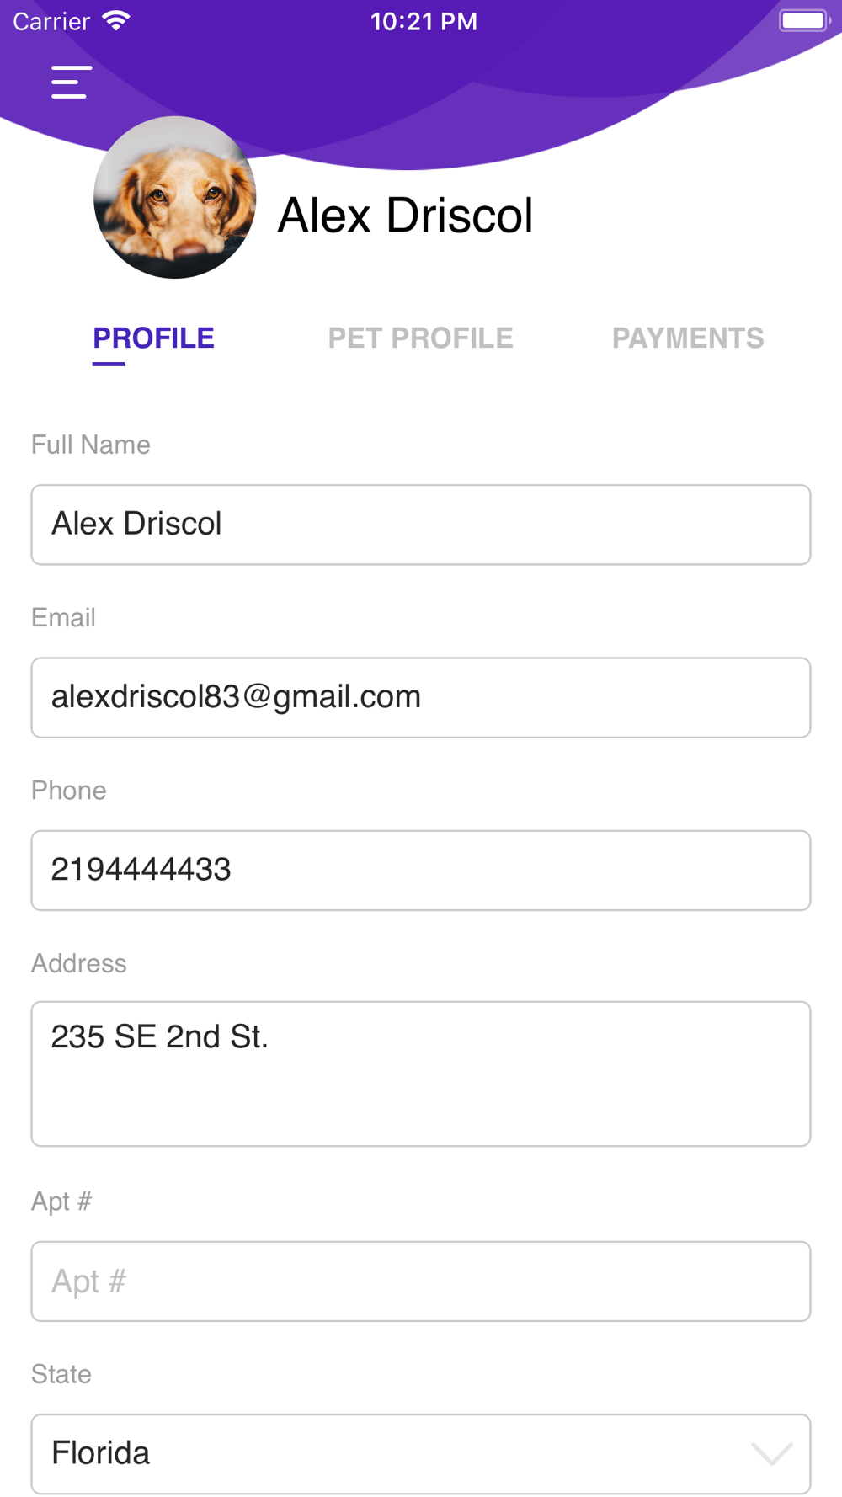Image resolution: width=842 pixels, height=1497 pixels.
Task: Edit the Full Name field
Action: click(x=421, y=525)
